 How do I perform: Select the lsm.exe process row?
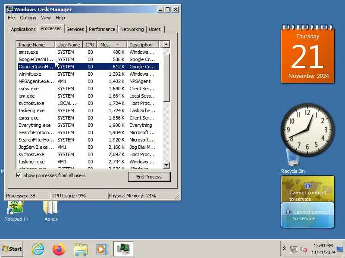[88, 96]
